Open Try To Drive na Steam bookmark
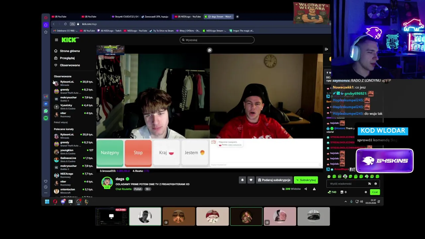Viewport: 425px width, 239px height. 161,31
